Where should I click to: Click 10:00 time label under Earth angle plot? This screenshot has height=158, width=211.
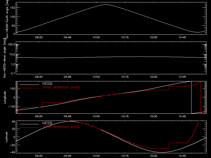point(96,37)
